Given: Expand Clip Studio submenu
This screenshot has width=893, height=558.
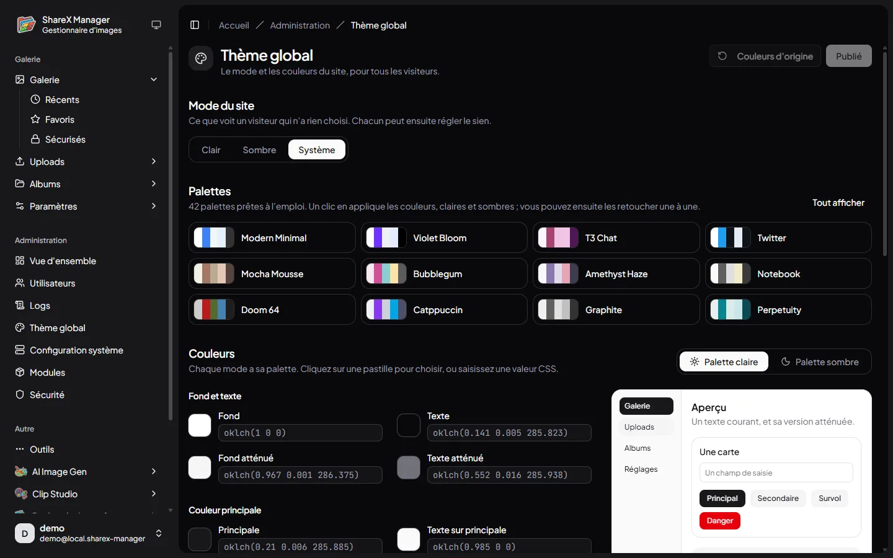Looking at the screenshot, I should [x=154, y=494].
